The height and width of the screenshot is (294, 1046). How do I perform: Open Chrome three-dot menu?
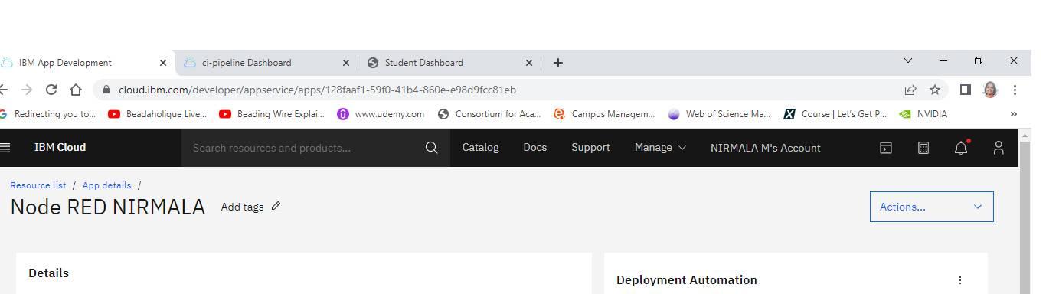pos(1015,90)
